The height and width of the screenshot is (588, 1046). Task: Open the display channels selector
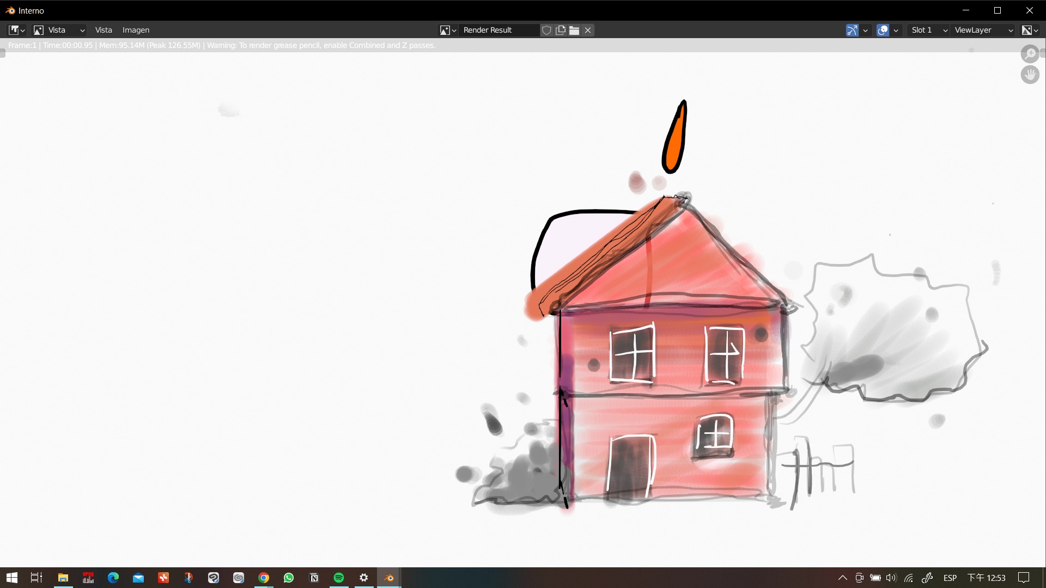pos(1030,30)
